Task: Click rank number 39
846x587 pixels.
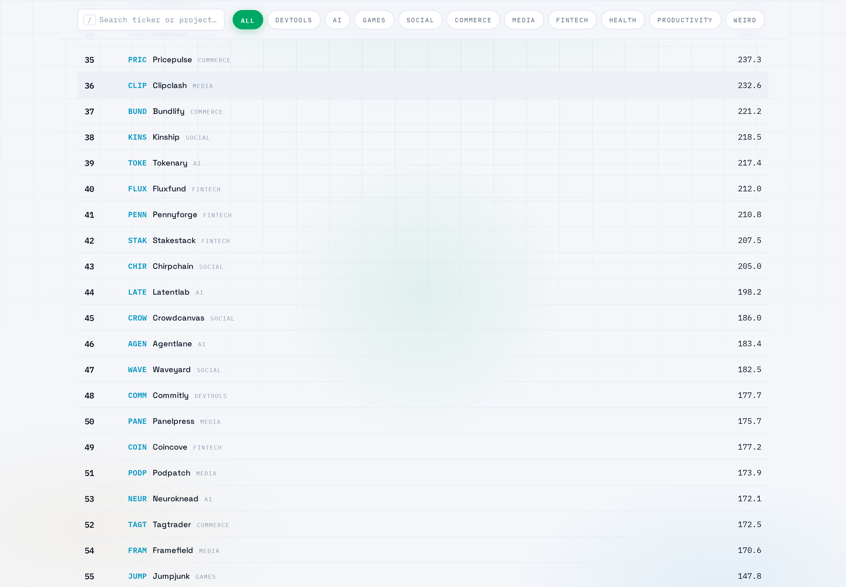Action: [x=90, y=163]
